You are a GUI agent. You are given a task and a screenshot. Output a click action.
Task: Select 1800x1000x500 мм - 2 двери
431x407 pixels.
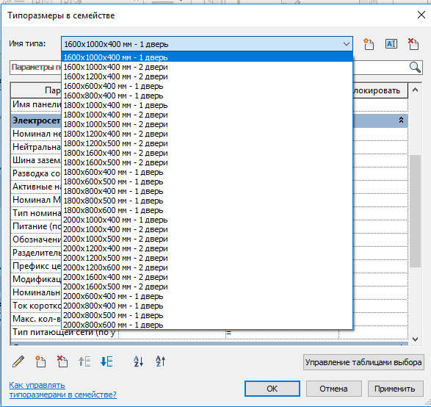point(207,124)
